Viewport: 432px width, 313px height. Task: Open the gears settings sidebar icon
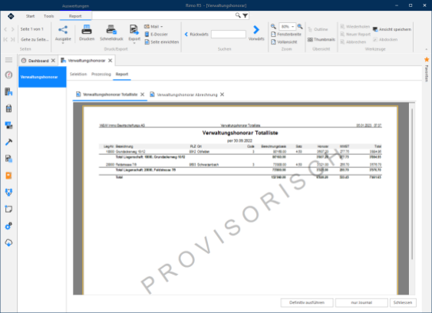(x=8, y=226)
